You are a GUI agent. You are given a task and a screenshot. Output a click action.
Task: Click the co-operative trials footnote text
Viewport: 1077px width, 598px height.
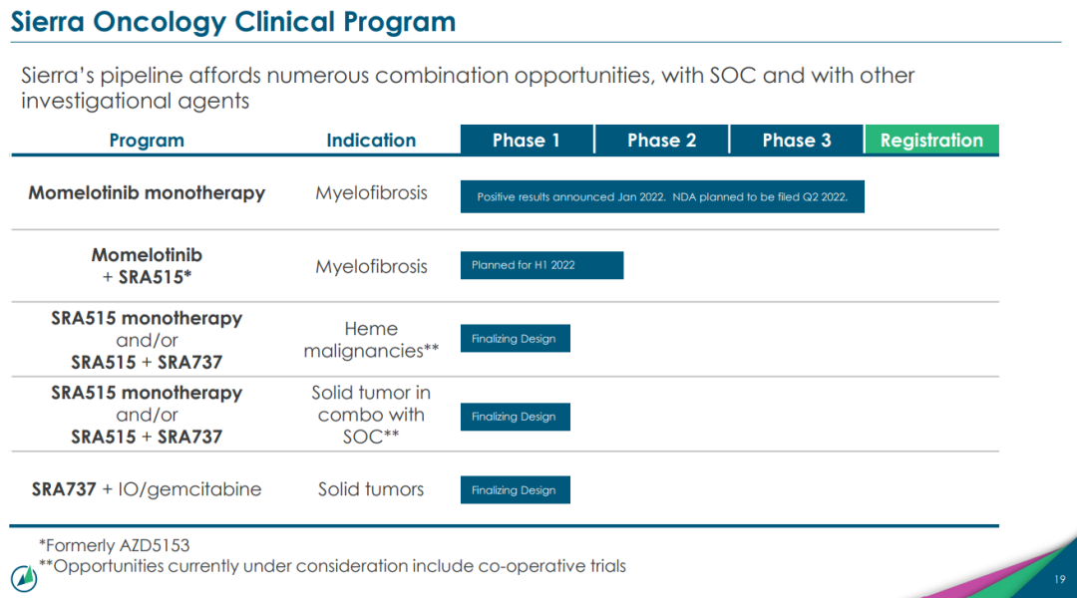332,566
